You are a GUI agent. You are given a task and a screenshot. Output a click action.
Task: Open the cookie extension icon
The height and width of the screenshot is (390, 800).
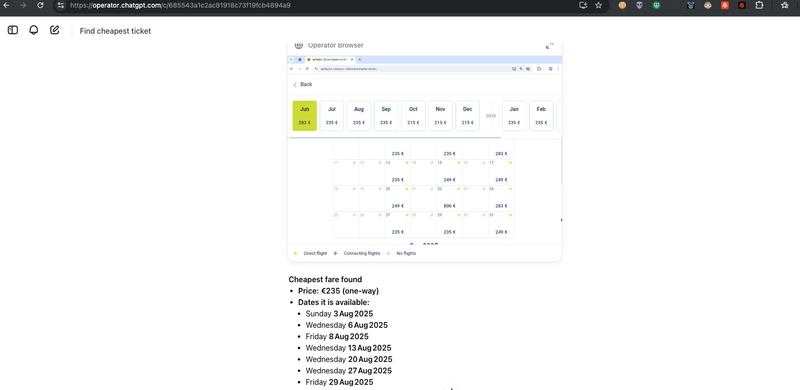point(622,5)
